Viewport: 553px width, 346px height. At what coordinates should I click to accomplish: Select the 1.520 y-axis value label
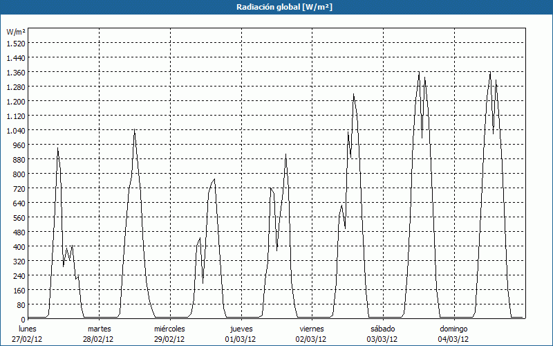point(15,43)
